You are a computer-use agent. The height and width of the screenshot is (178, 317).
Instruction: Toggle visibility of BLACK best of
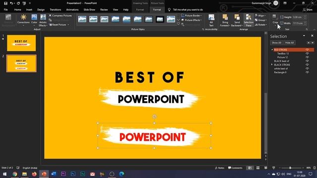[307, 61]
